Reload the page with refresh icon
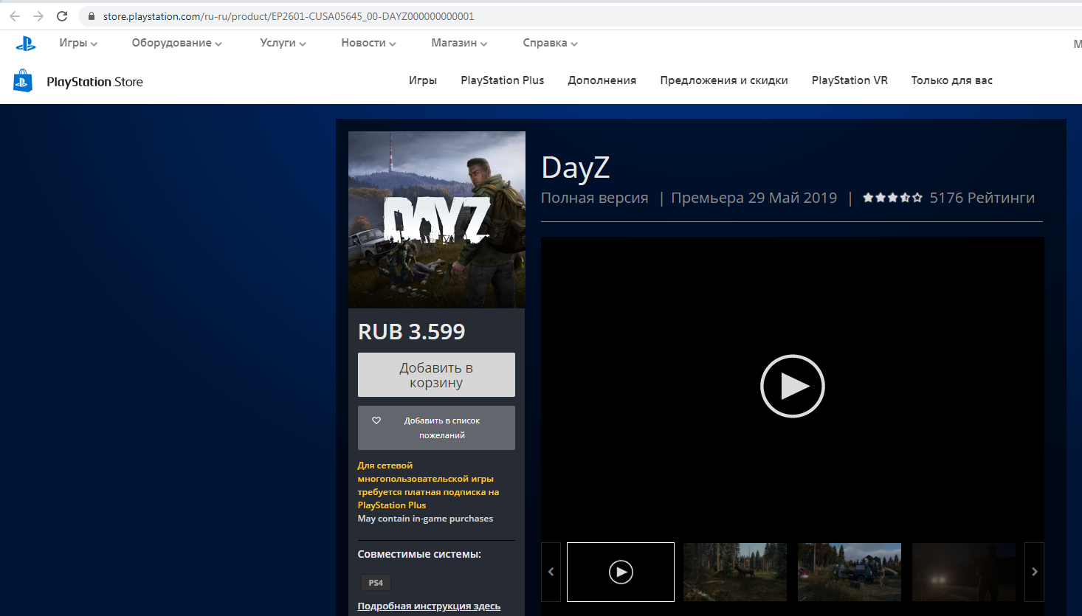Image resolution: width=1082 pixels, height=616 pixels. pos(62,16)
